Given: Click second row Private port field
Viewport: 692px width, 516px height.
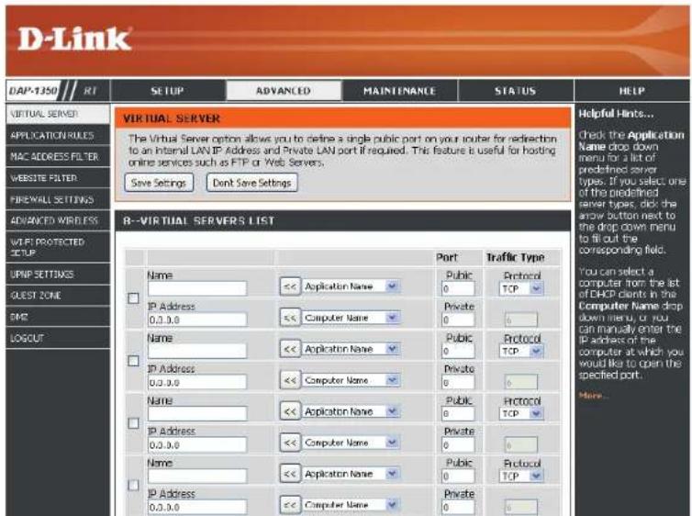Looking at the screenshot, I should pyautogui.click(x=458, y=382).
